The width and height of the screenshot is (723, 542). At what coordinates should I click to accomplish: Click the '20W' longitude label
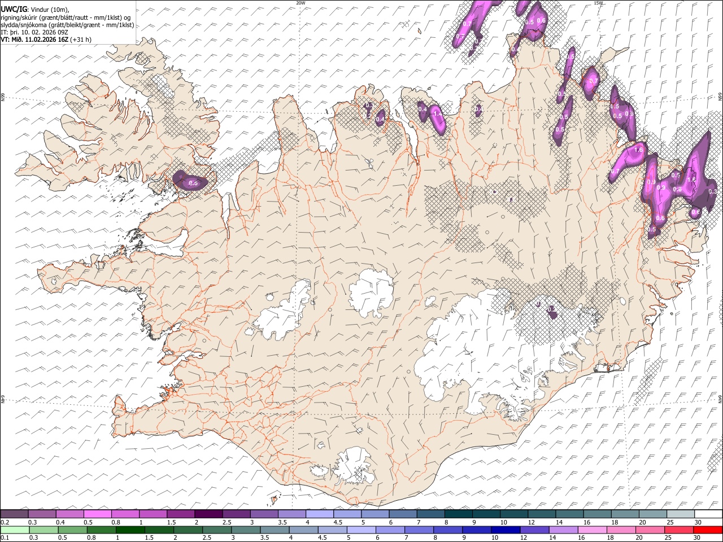[x=300, y=3]
